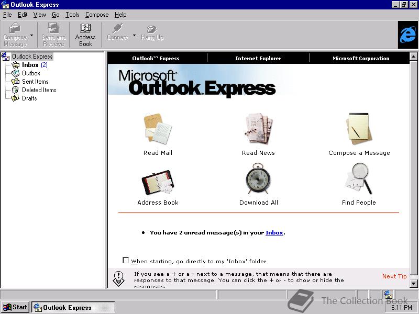The image size is (419, 314).
Task: Open the Edit menu
Action: (x=23, y=15)
